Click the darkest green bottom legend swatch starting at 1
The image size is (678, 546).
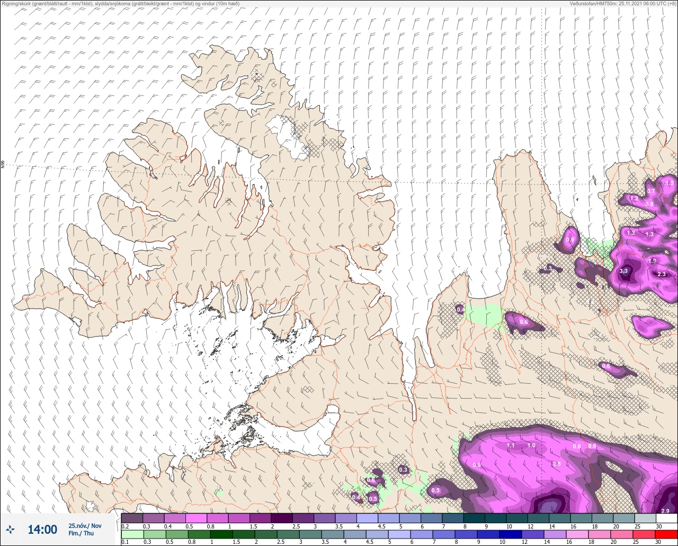[x=221, y=534]
